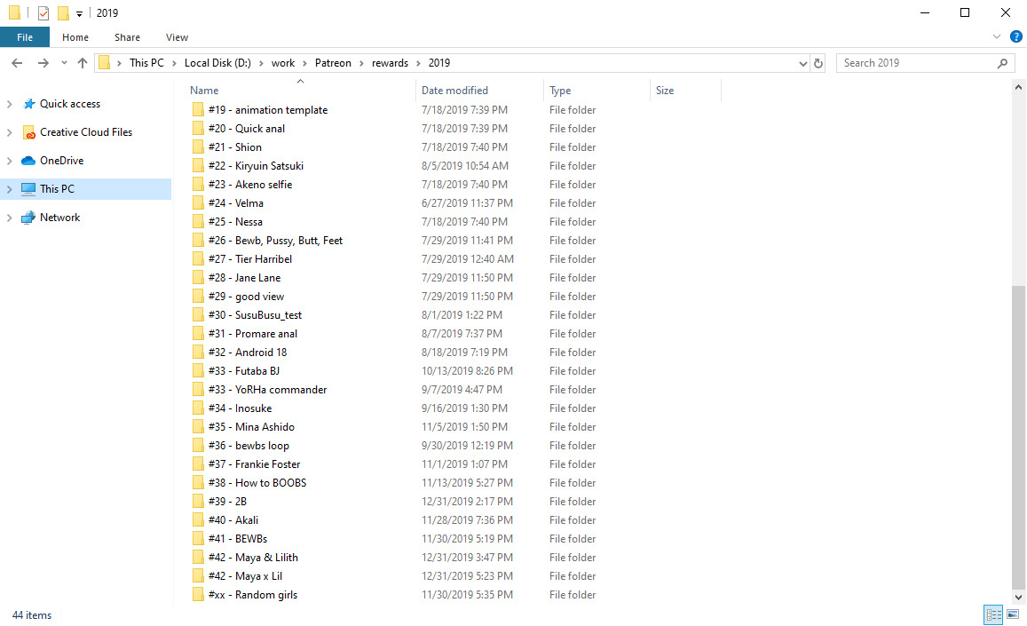1027x626 pixels.
Task: Click folder icon of '#27 - Tier Harribel'
Action: [198, 259]
